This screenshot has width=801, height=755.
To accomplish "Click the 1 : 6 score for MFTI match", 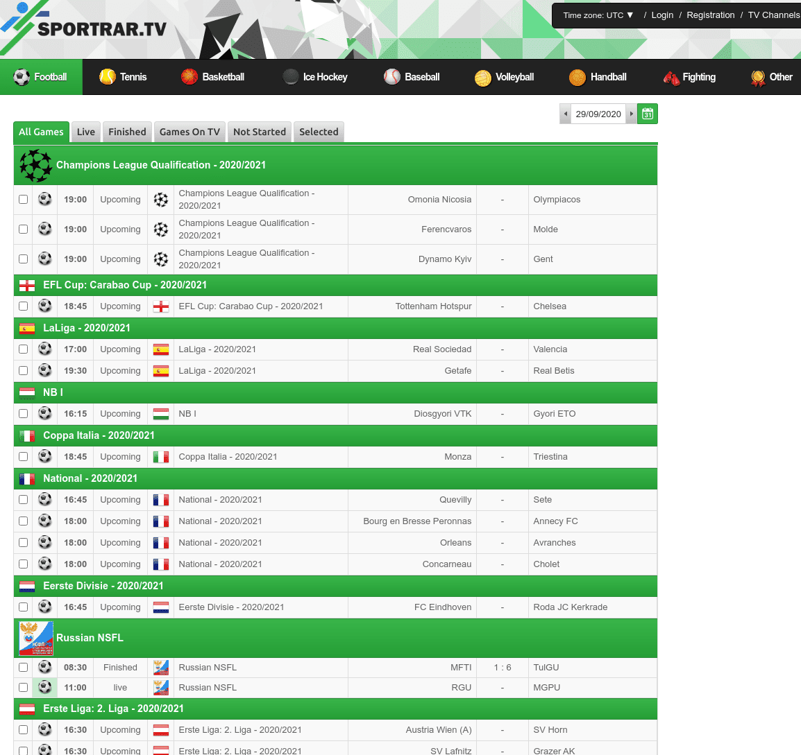I will 502,667.
